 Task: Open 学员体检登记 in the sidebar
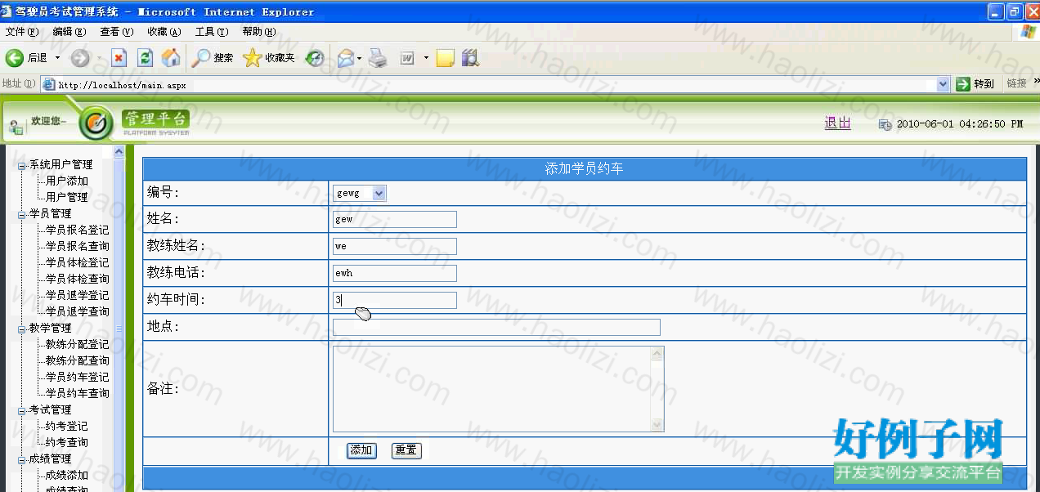click(x=78, y=263)
